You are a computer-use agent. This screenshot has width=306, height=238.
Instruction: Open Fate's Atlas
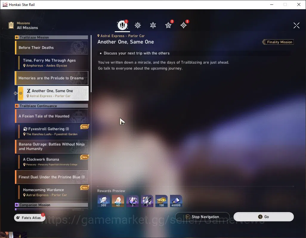[x=29, y=218]
